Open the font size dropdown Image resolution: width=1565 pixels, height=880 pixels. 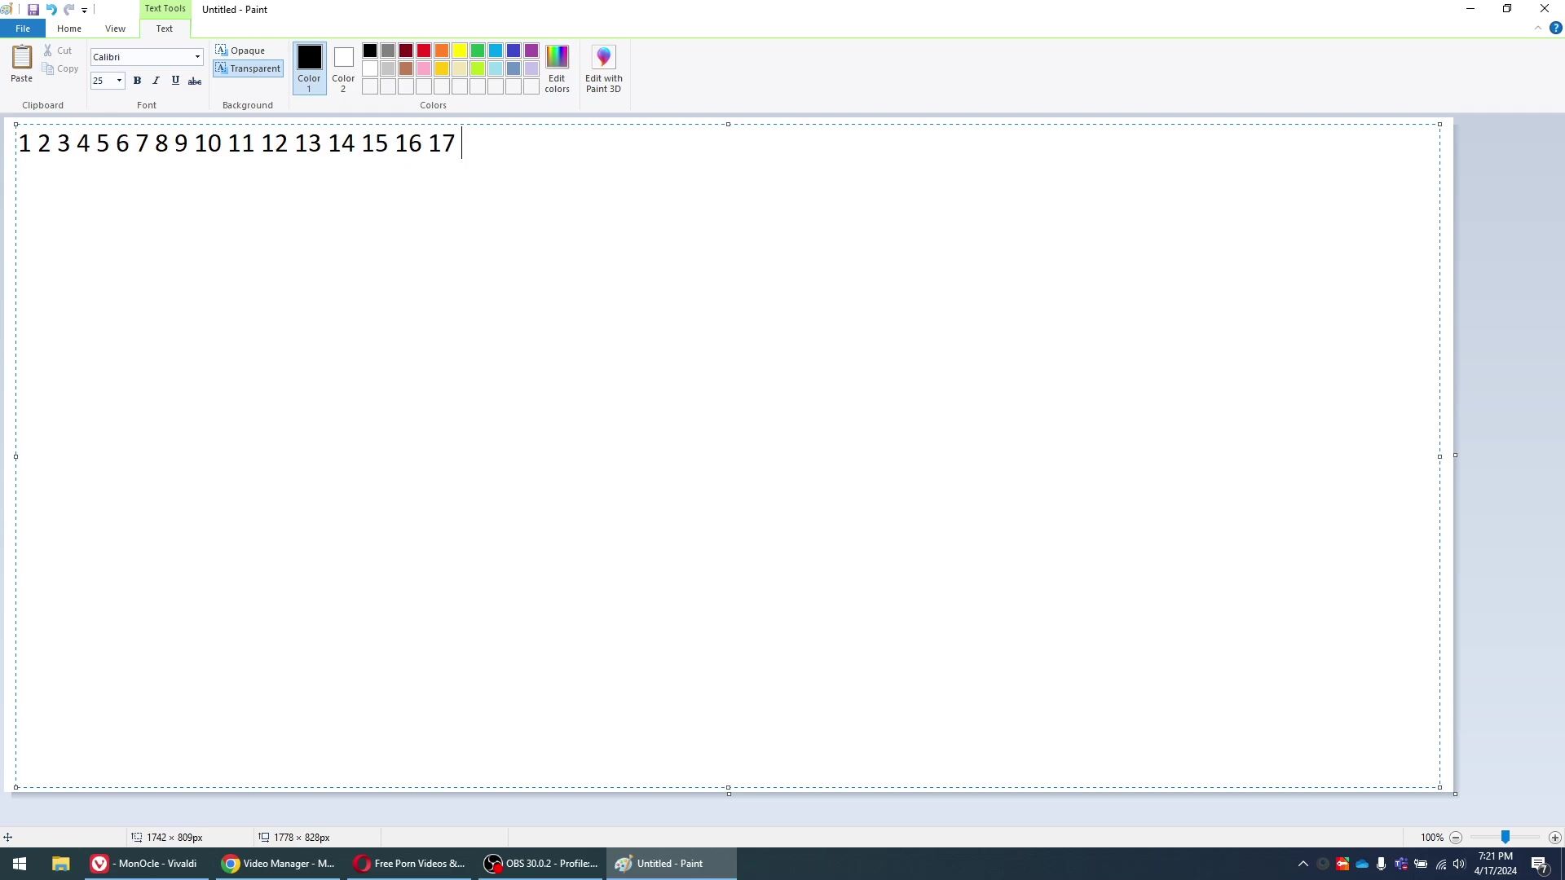(x=119, y=81)
